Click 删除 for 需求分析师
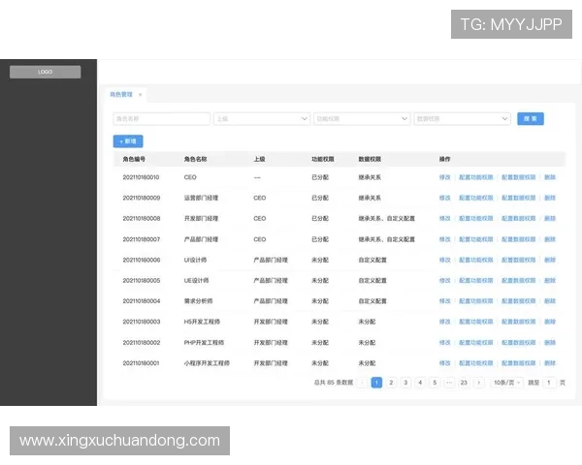This screenshot has height=465, width=582. (550, 301)
